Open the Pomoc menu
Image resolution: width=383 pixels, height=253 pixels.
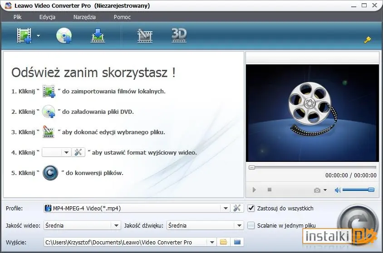(x=122, y=17)
